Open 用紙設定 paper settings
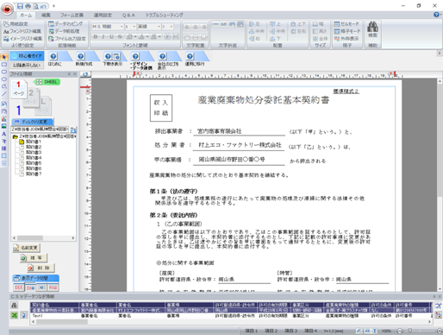Viewport: 443px width, 335px height. click(16, 24)
